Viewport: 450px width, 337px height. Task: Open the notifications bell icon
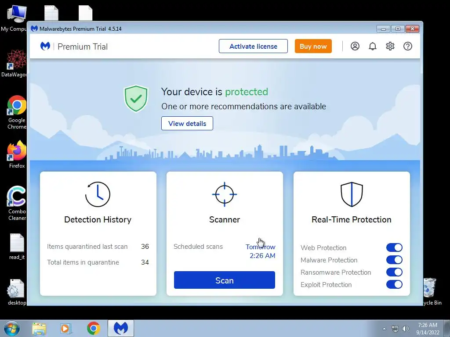coord(373,46)
